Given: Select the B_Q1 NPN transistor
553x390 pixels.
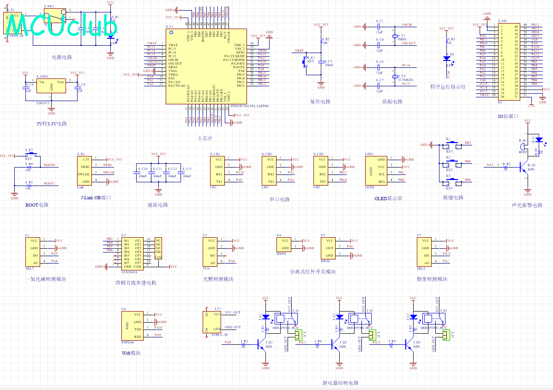Looking at the screenshot, I should click(x=524, y=167).
